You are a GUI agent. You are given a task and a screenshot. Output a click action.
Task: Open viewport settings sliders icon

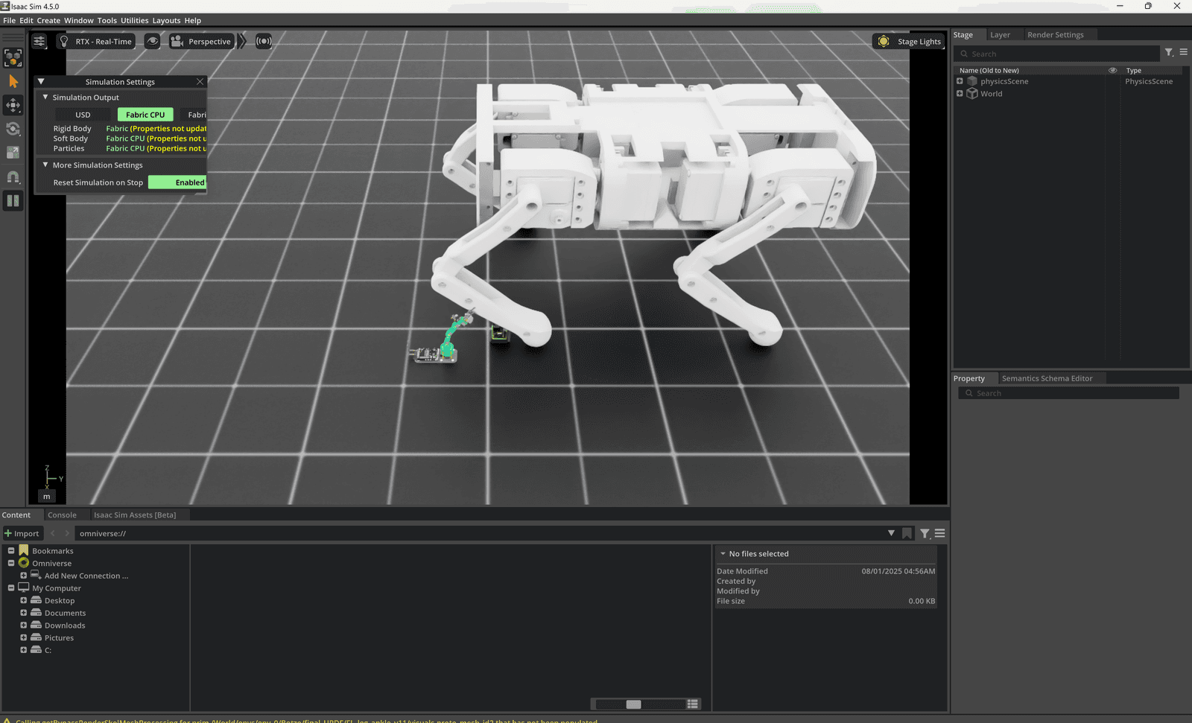39,42
